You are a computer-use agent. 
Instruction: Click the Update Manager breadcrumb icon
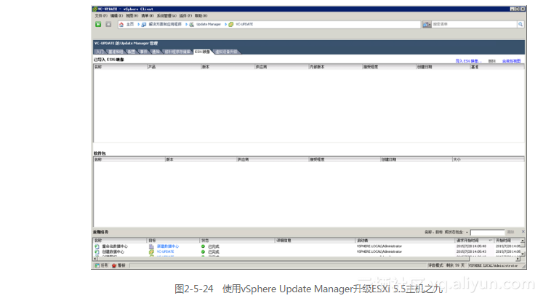(x=191, y=24)
